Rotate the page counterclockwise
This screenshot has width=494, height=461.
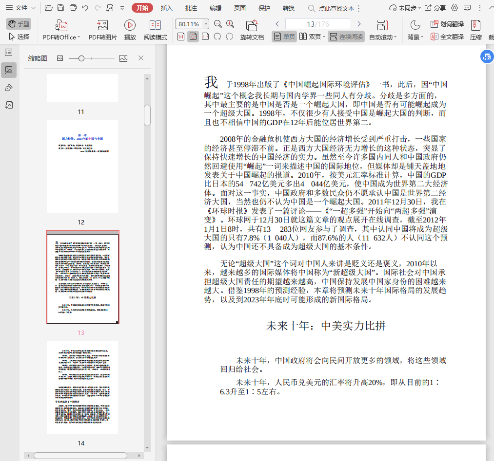coord(230,37)
